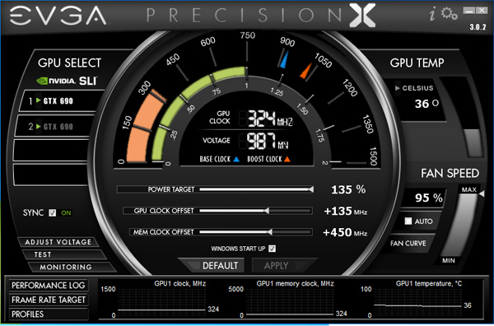Image resolution: width=494 pixels, height=326 pixels.
Task: Click the Power Target slider
Action: pyautogui.click(x=256, y=189)
